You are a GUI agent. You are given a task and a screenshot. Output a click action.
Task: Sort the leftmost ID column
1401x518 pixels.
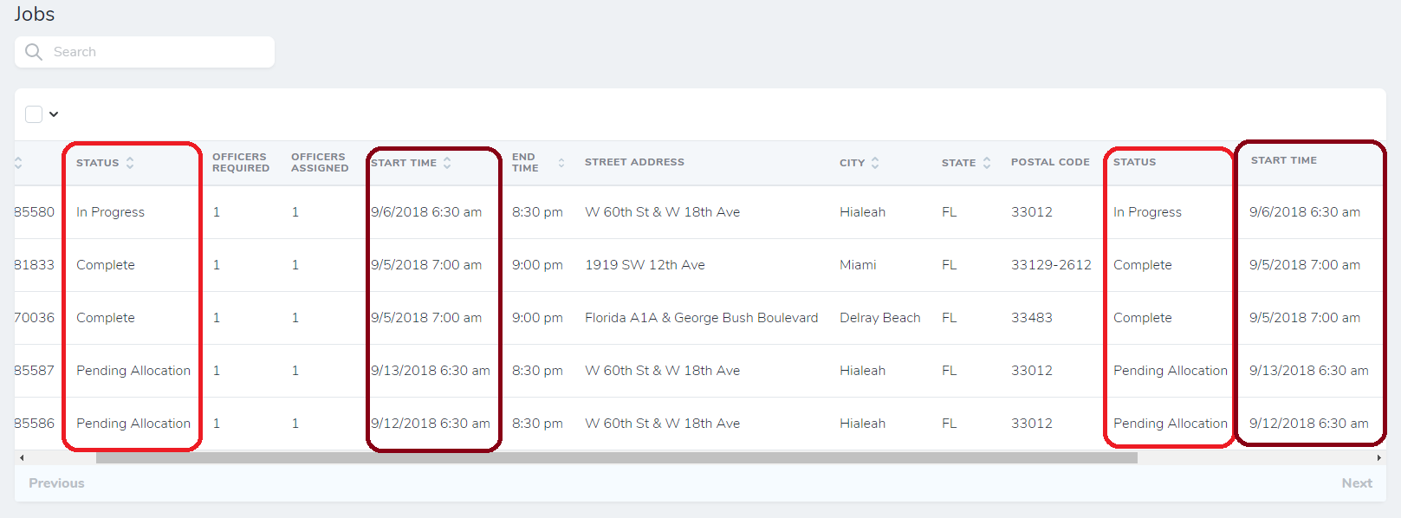click(x=18, y=162)
